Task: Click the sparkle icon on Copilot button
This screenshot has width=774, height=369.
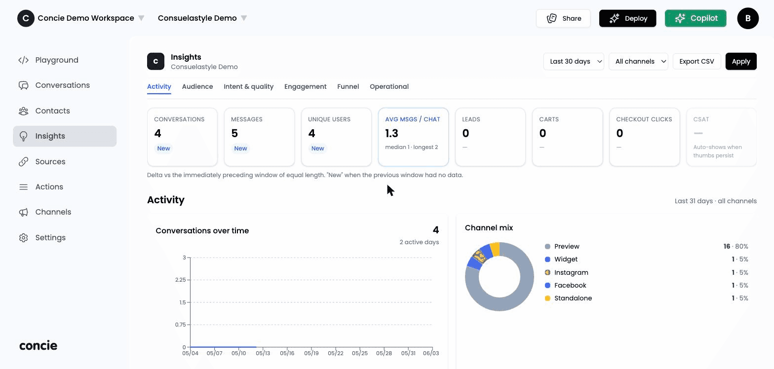Action: pos(680,18)
